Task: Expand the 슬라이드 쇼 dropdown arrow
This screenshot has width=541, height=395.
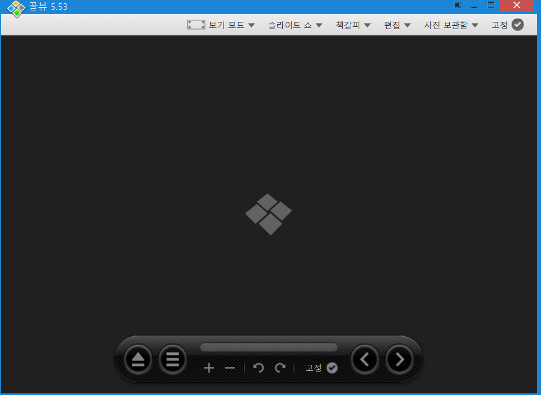Action: (319, 25)
